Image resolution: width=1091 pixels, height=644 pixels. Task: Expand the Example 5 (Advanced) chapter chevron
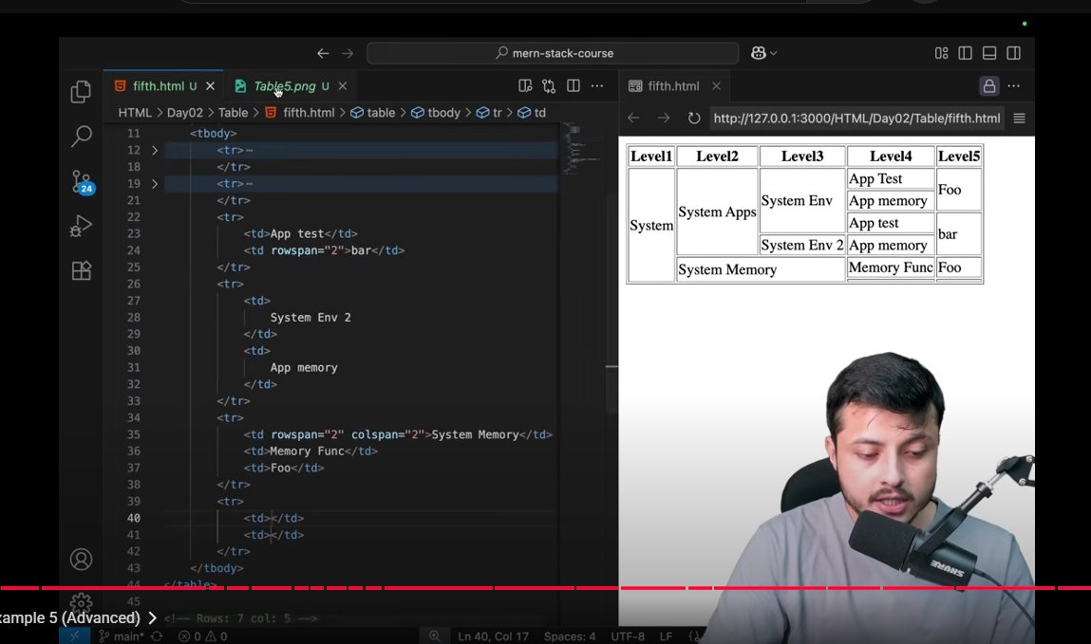[152, 617]
